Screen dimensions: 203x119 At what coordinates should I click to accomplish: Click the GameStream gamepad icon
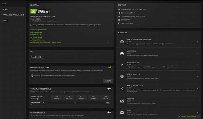pos(122,53)
